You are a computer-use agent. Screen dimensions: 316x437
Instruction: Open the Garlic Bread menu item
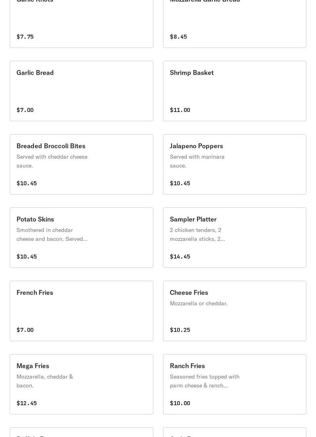pos(81,91)
